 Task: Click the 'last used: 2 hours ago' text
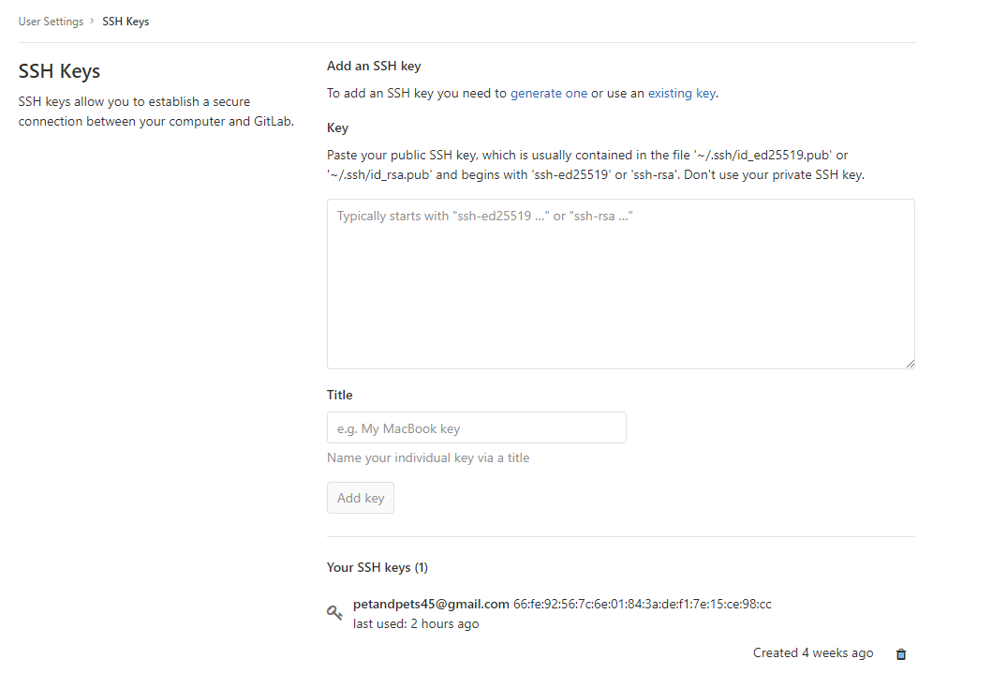pos(416,623)
